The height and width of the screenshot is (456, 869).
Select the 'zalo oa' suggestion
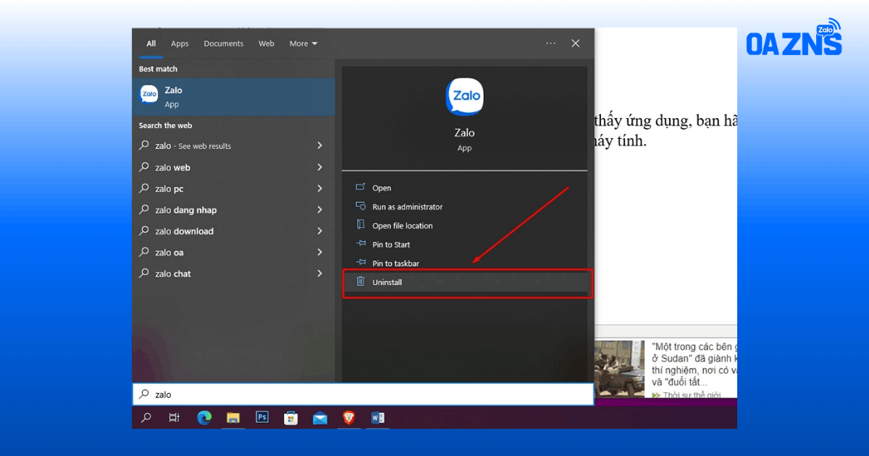233,253
